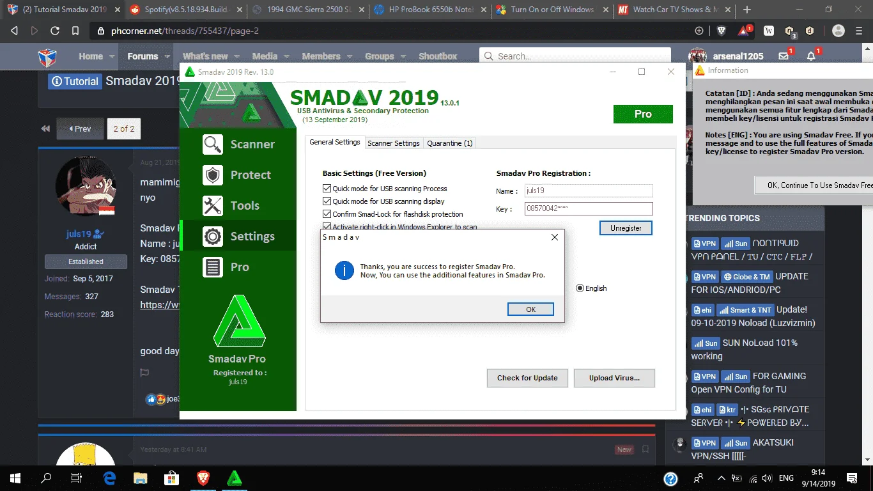Screen dimensions: 873x491
Task: Expand the Forums dropdown arrow in navbar
Action: coord(167,56)
